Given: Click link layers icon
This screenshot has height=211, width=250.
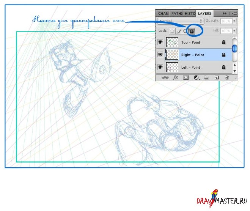Looking at the screenshot, I should 165,77.
